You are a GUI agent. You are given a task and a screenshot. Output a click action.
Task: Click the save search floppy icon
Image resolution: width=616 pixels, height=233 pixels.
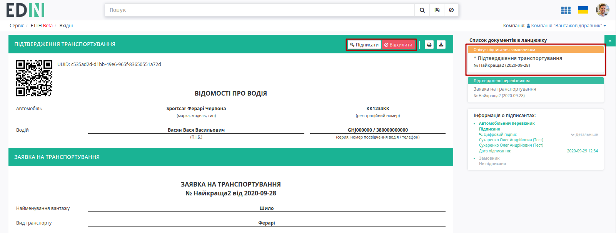tap(437, 10)
